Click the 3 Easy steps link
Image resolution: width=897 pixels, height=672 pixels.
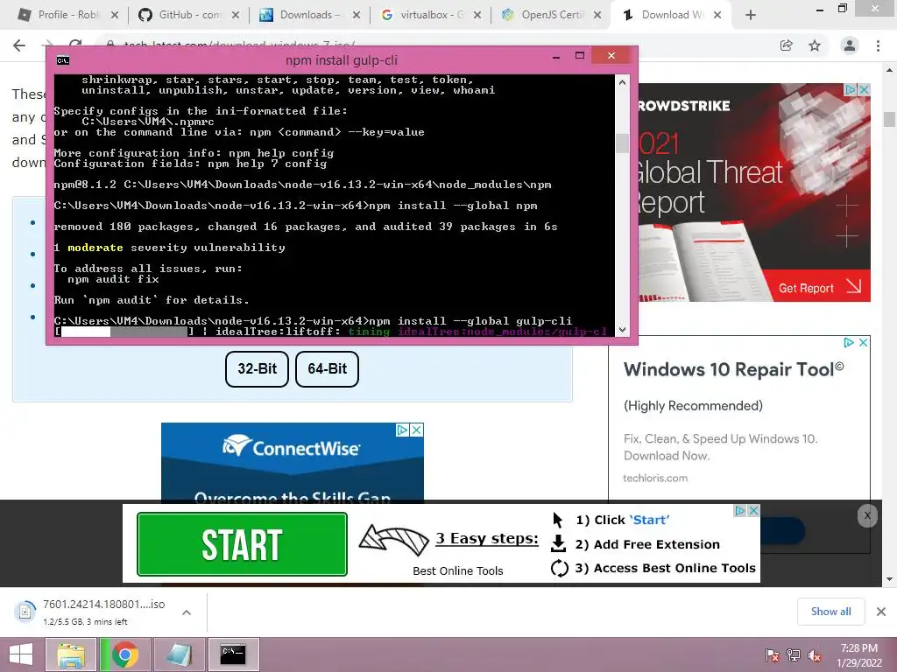coord(487,538)
